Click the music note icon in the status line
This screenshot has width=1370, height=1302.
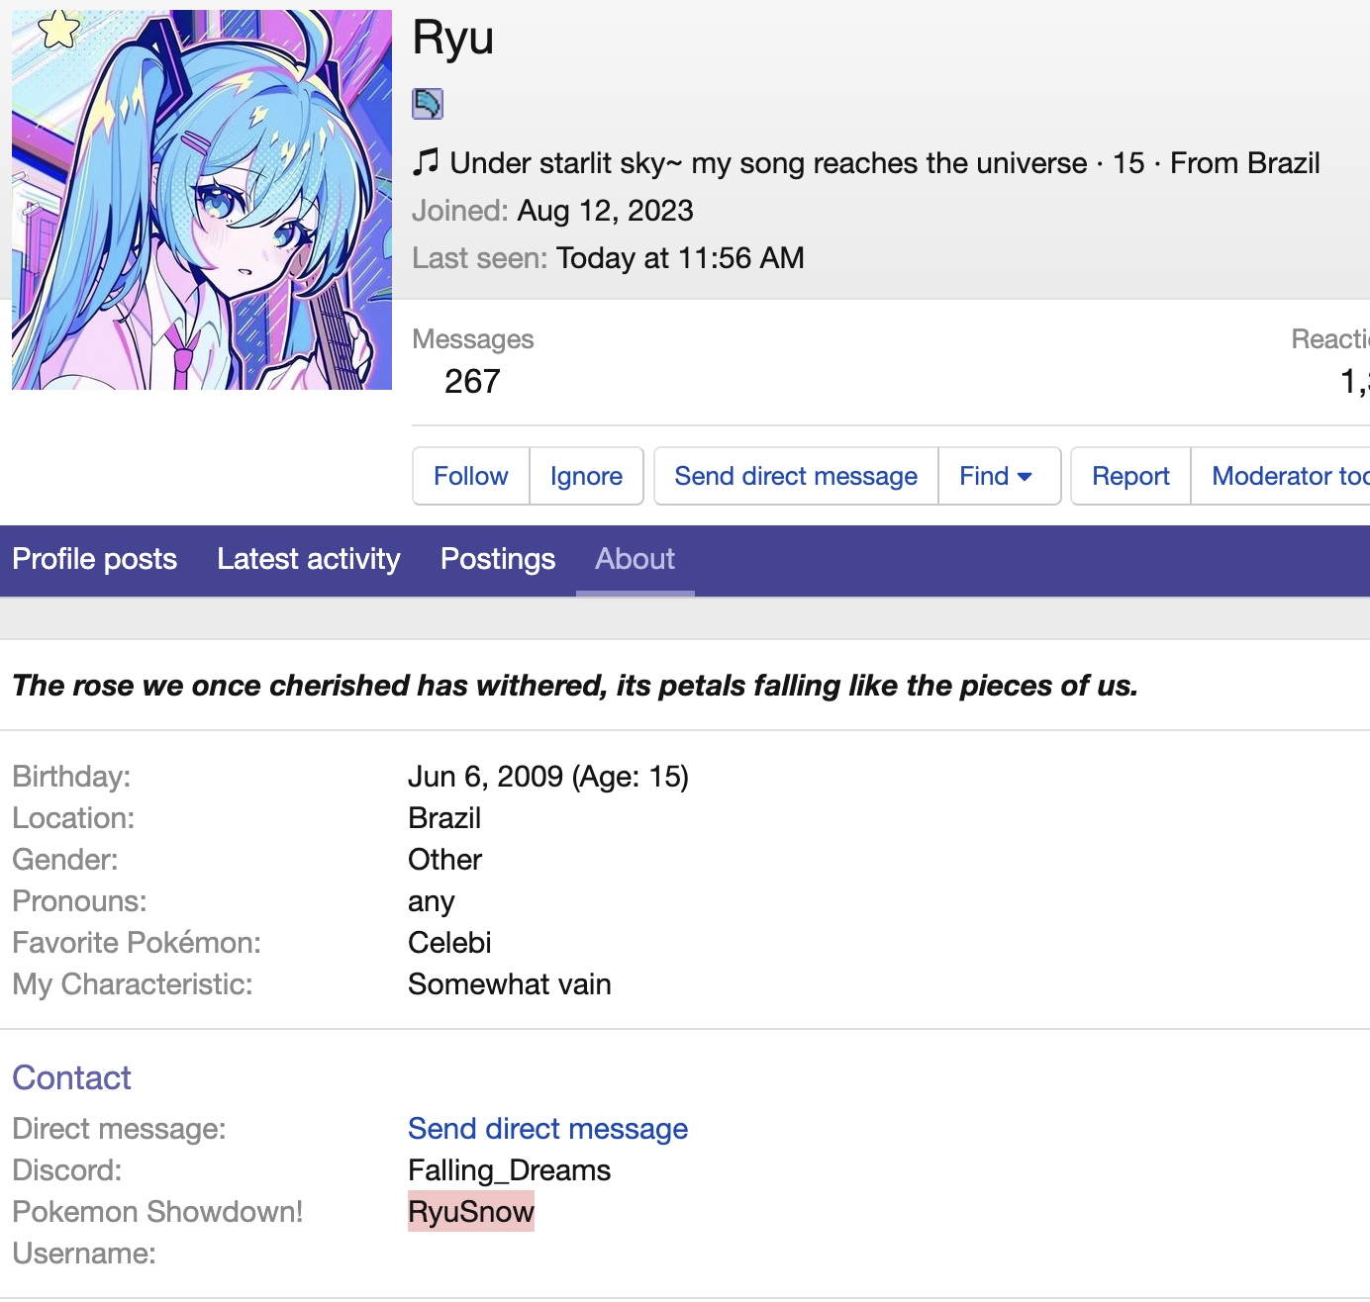click(x=426, y=161)
